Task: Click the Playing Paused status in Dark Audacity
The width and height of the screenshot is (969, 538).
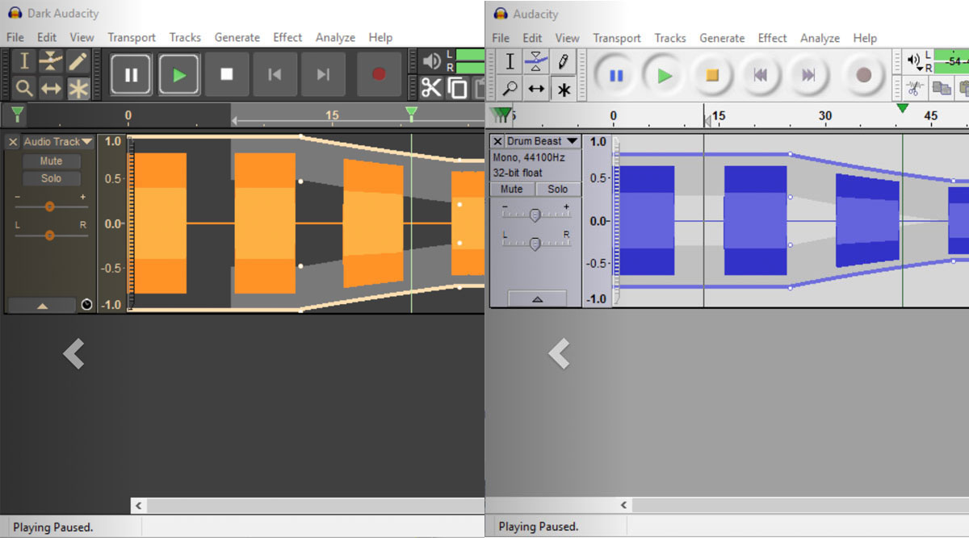Action: pyautogui.click(x=53, y=527)
